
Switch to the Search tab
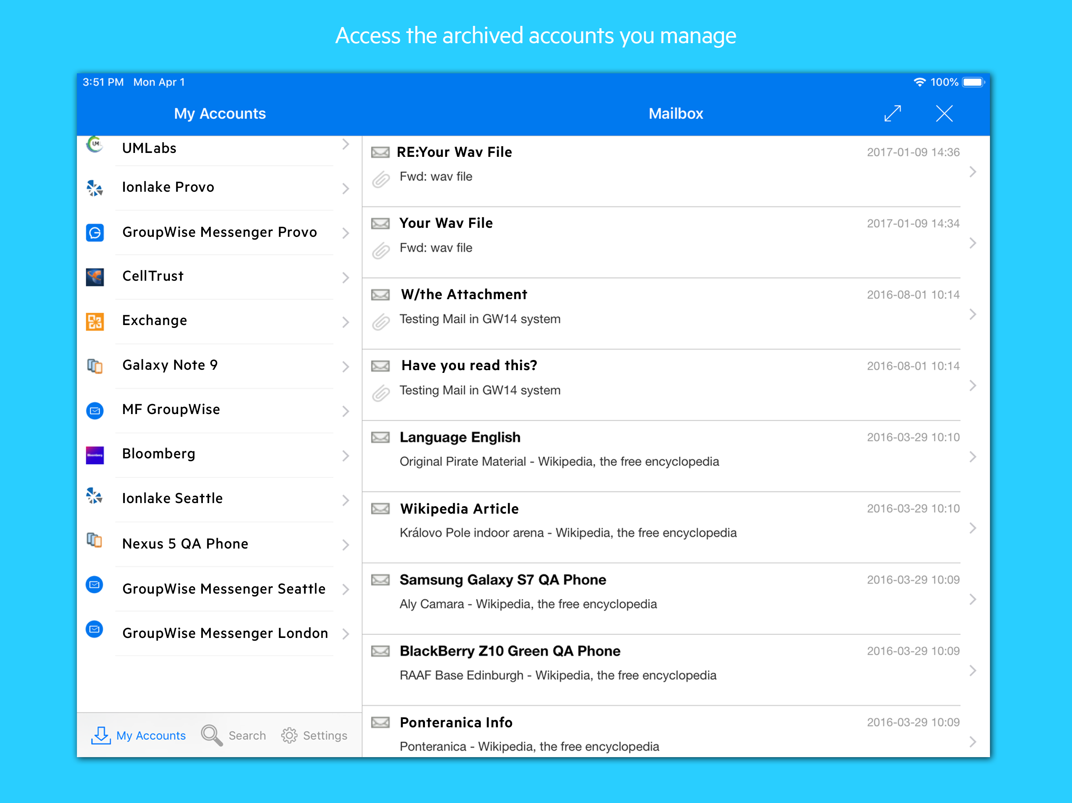point(233,735)
